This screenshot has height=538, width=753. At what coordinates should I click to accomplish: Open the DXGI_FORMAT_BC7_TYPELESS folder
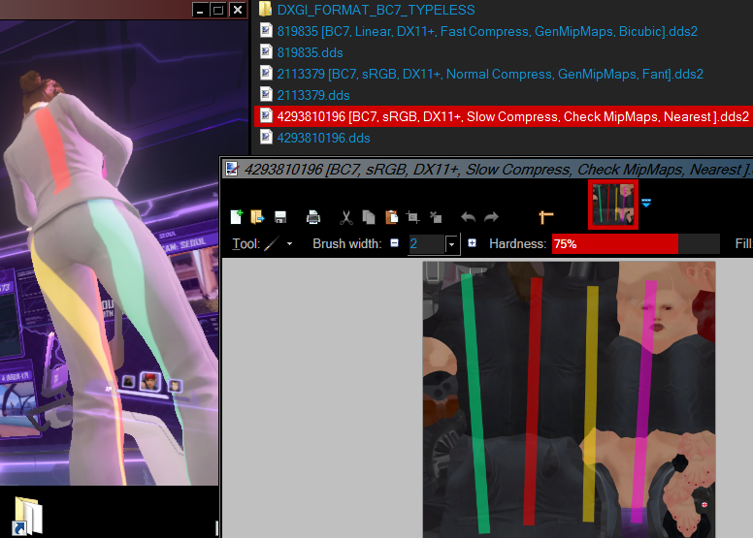click(x=376, y=10)
